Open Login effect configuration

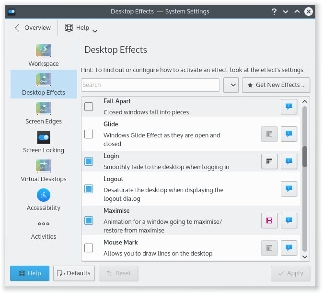point(269,161)
